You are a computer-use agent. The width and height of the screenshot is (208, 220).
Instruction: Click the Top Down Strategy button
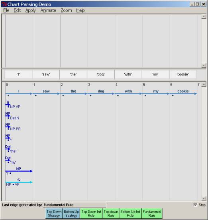(54, 213)
